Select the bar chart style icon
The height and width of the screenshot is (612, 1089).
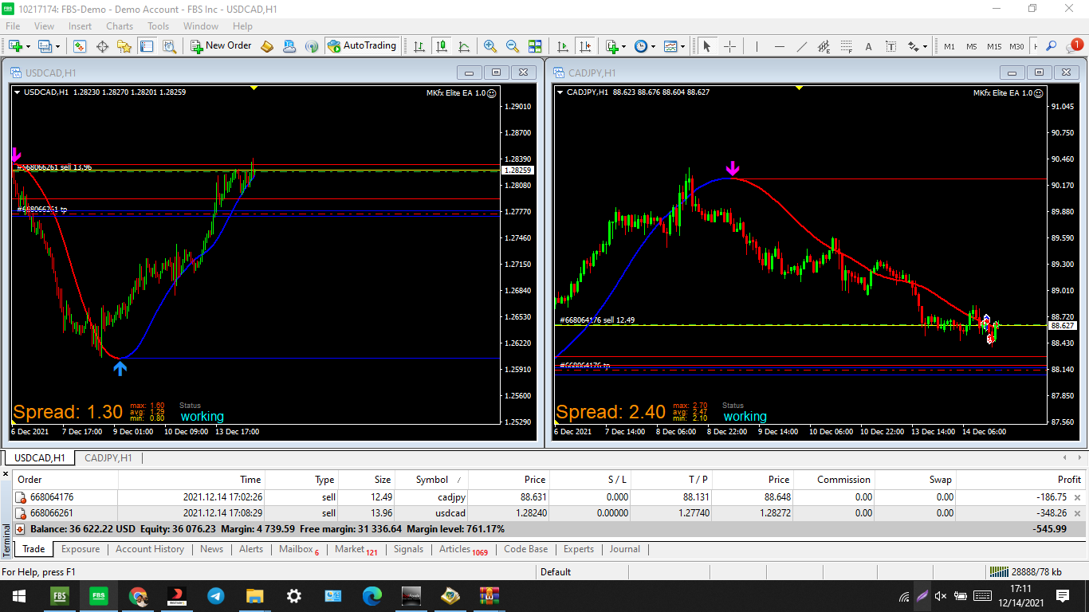click(419, 46)
